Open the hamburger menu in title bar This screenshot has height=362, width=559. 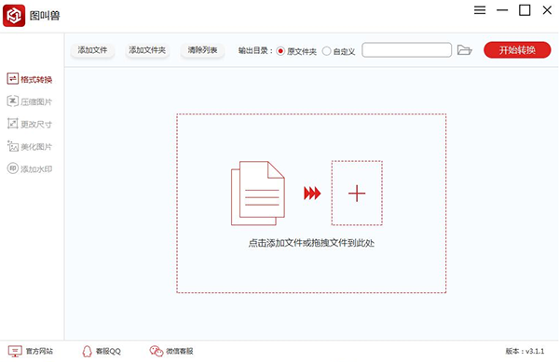click(x=480, y=10)
